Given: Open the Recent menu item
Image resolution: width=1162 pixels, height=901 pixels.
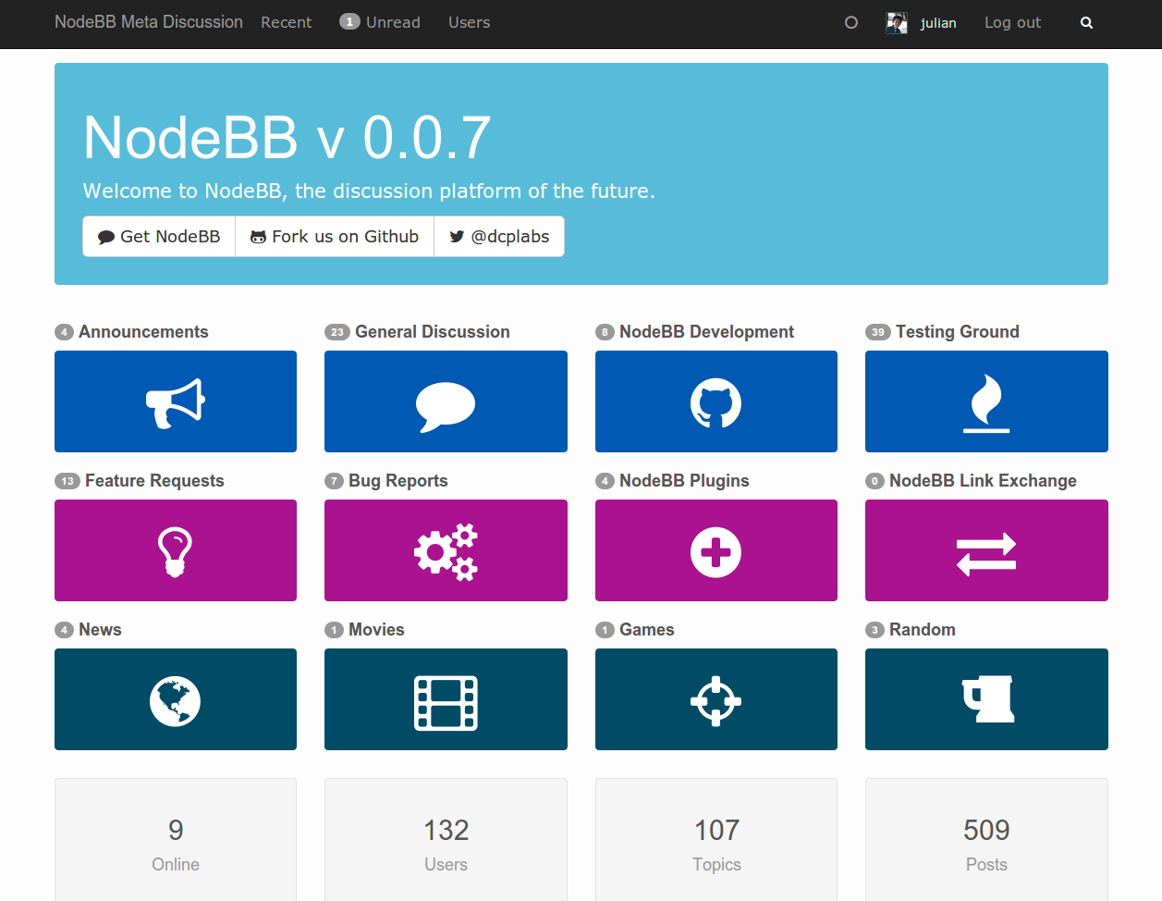Looking at the screenshot, I should pos(287,22).
